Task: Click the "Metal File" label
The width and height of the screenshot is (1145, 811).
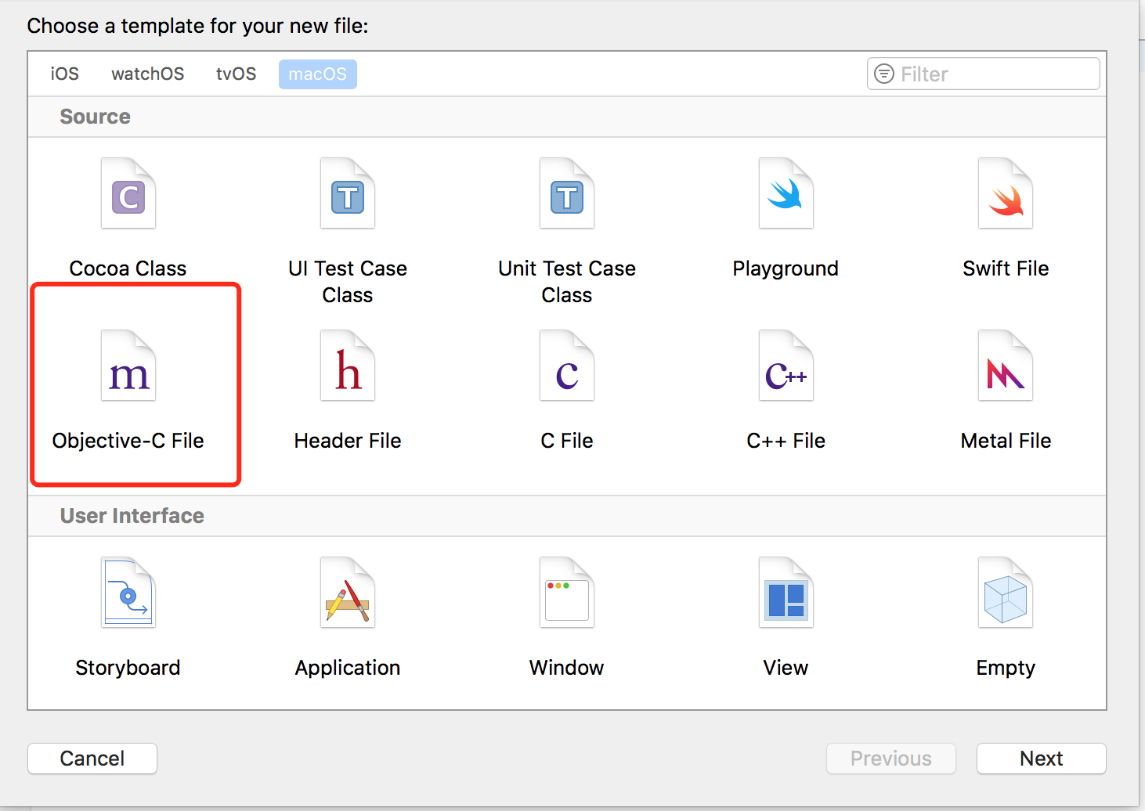Action: tap(1006, 441)
